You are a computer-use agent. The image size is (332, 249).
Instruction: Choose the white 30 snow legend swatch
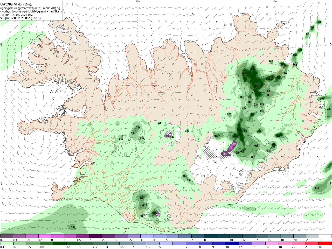pyautogui.click(x=326, y=236)
